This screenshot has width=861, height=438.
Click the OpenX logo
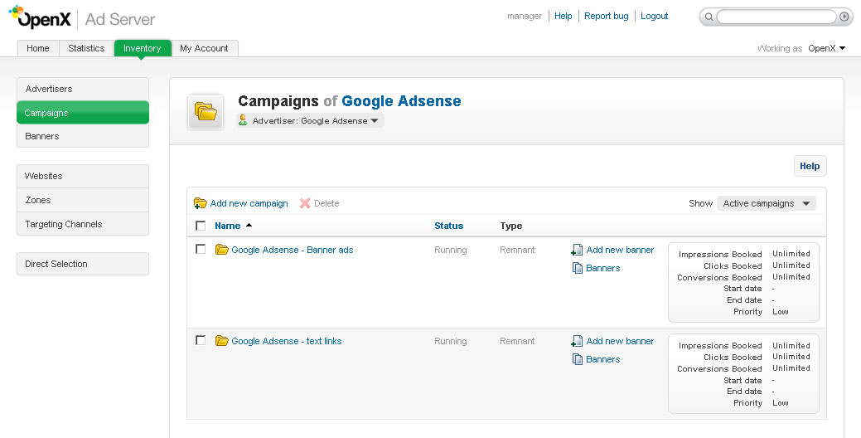click(40, 17)
